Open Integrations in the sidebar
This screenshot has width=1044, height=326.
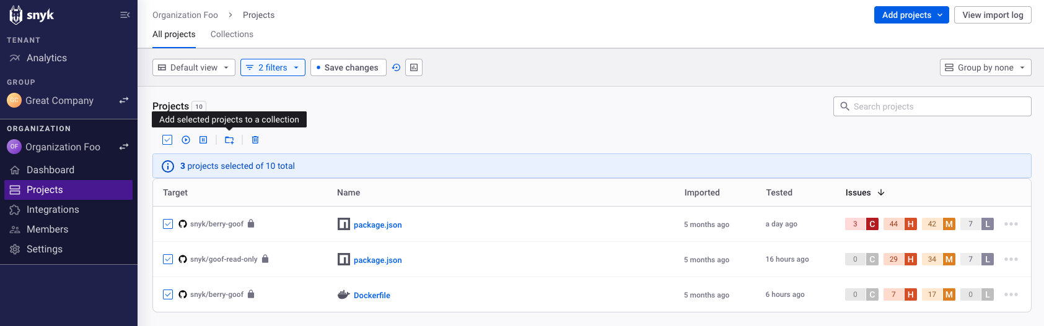53,210
